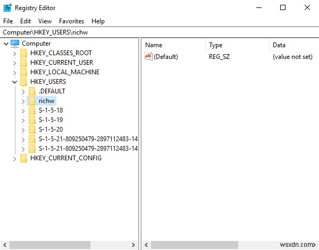Viewport: 319px width, 250px height.
Task: Select the S-1-5-20 key label
Action: click(x=51, y=130)
